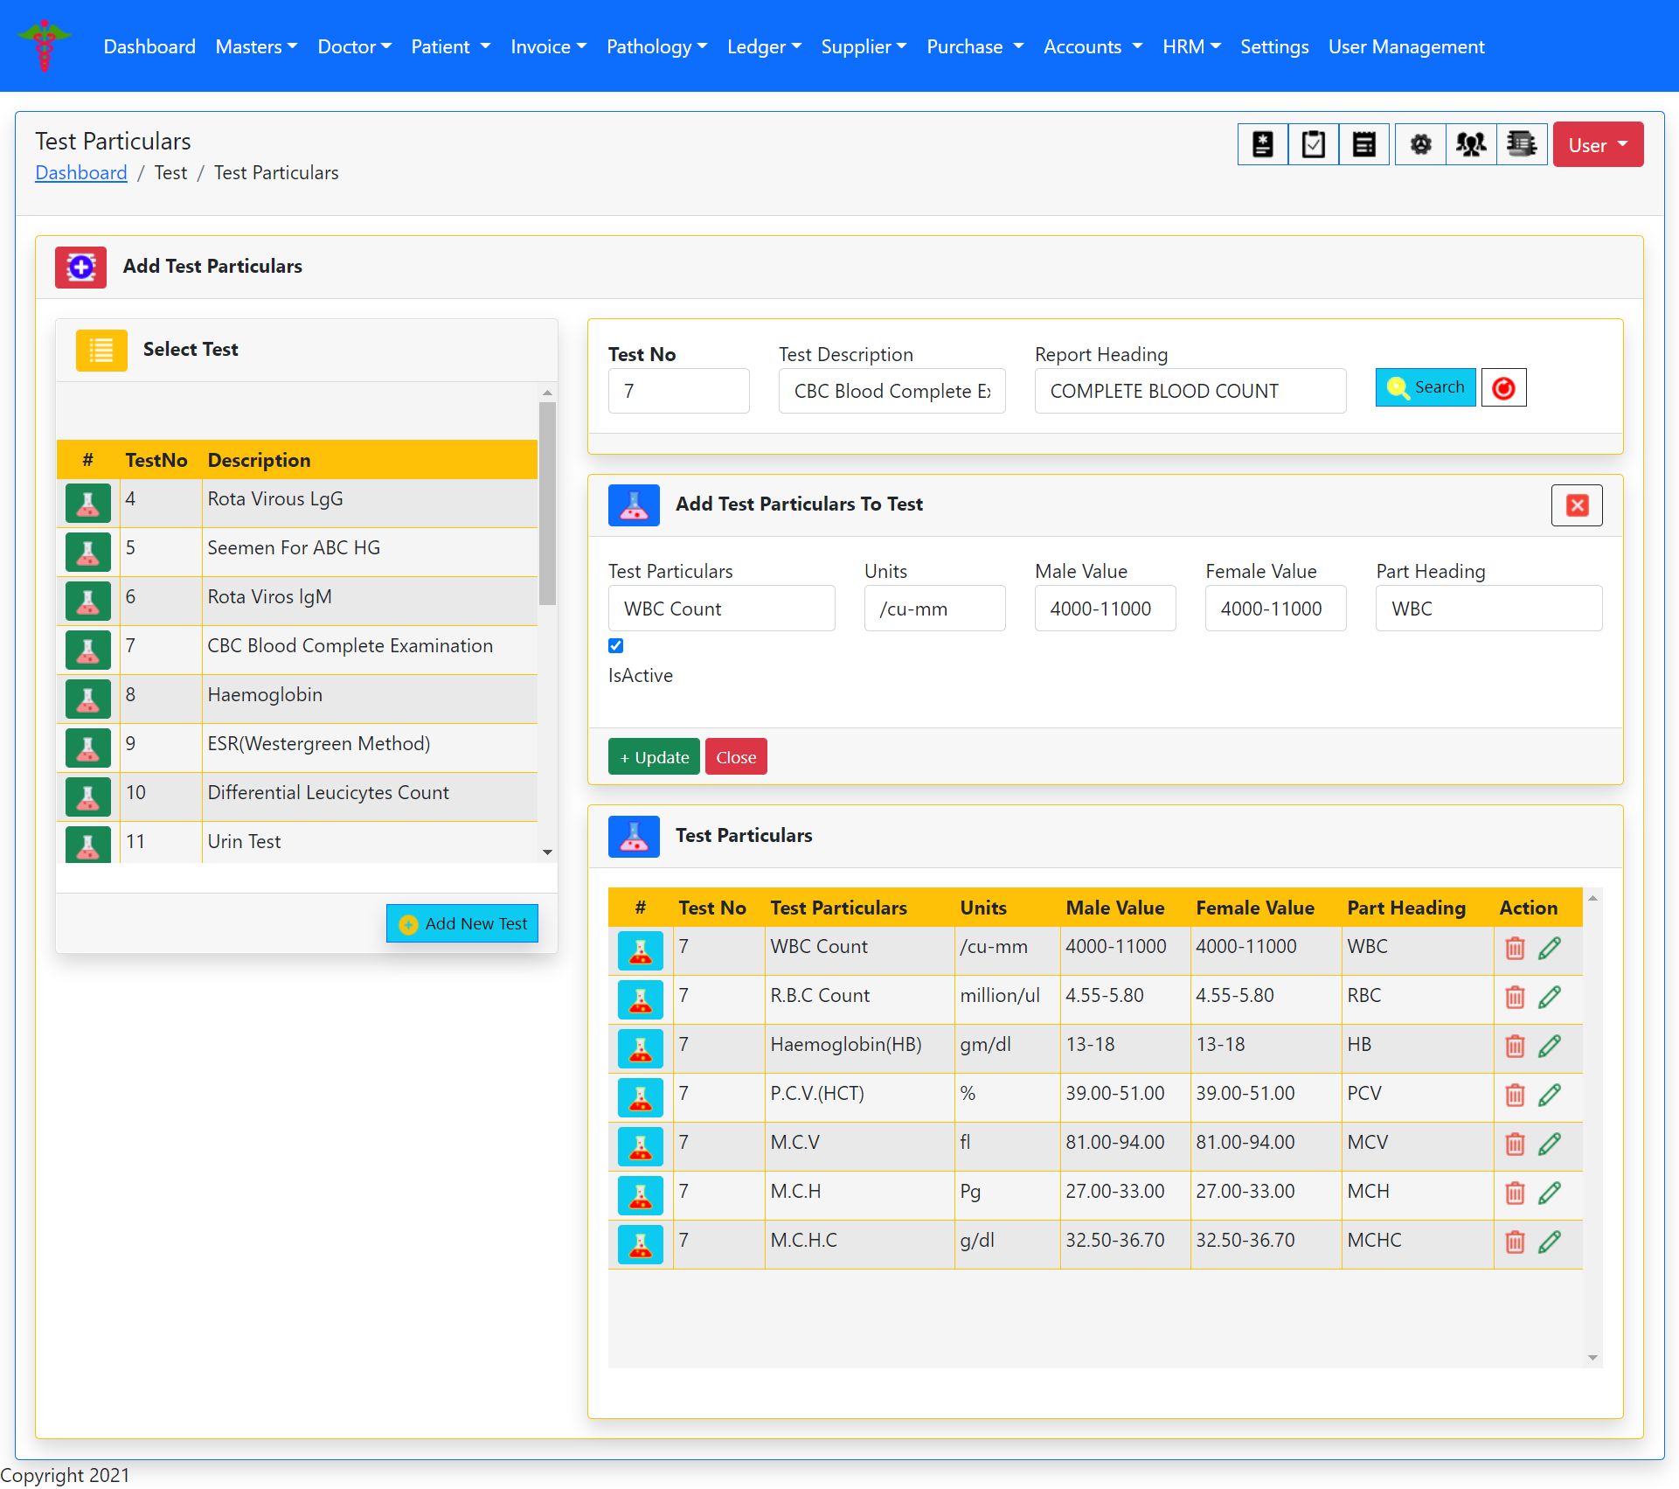Open the red User dropdown
The width and height of the screenshot is (1679, 1489).
(x=1597, y=145)
